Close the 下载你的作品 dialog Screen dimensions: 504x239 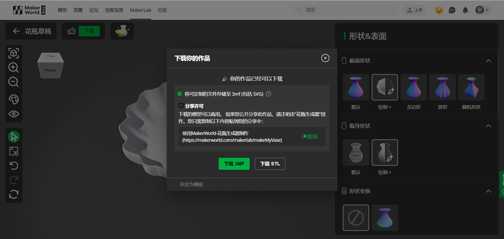(325, 58)
